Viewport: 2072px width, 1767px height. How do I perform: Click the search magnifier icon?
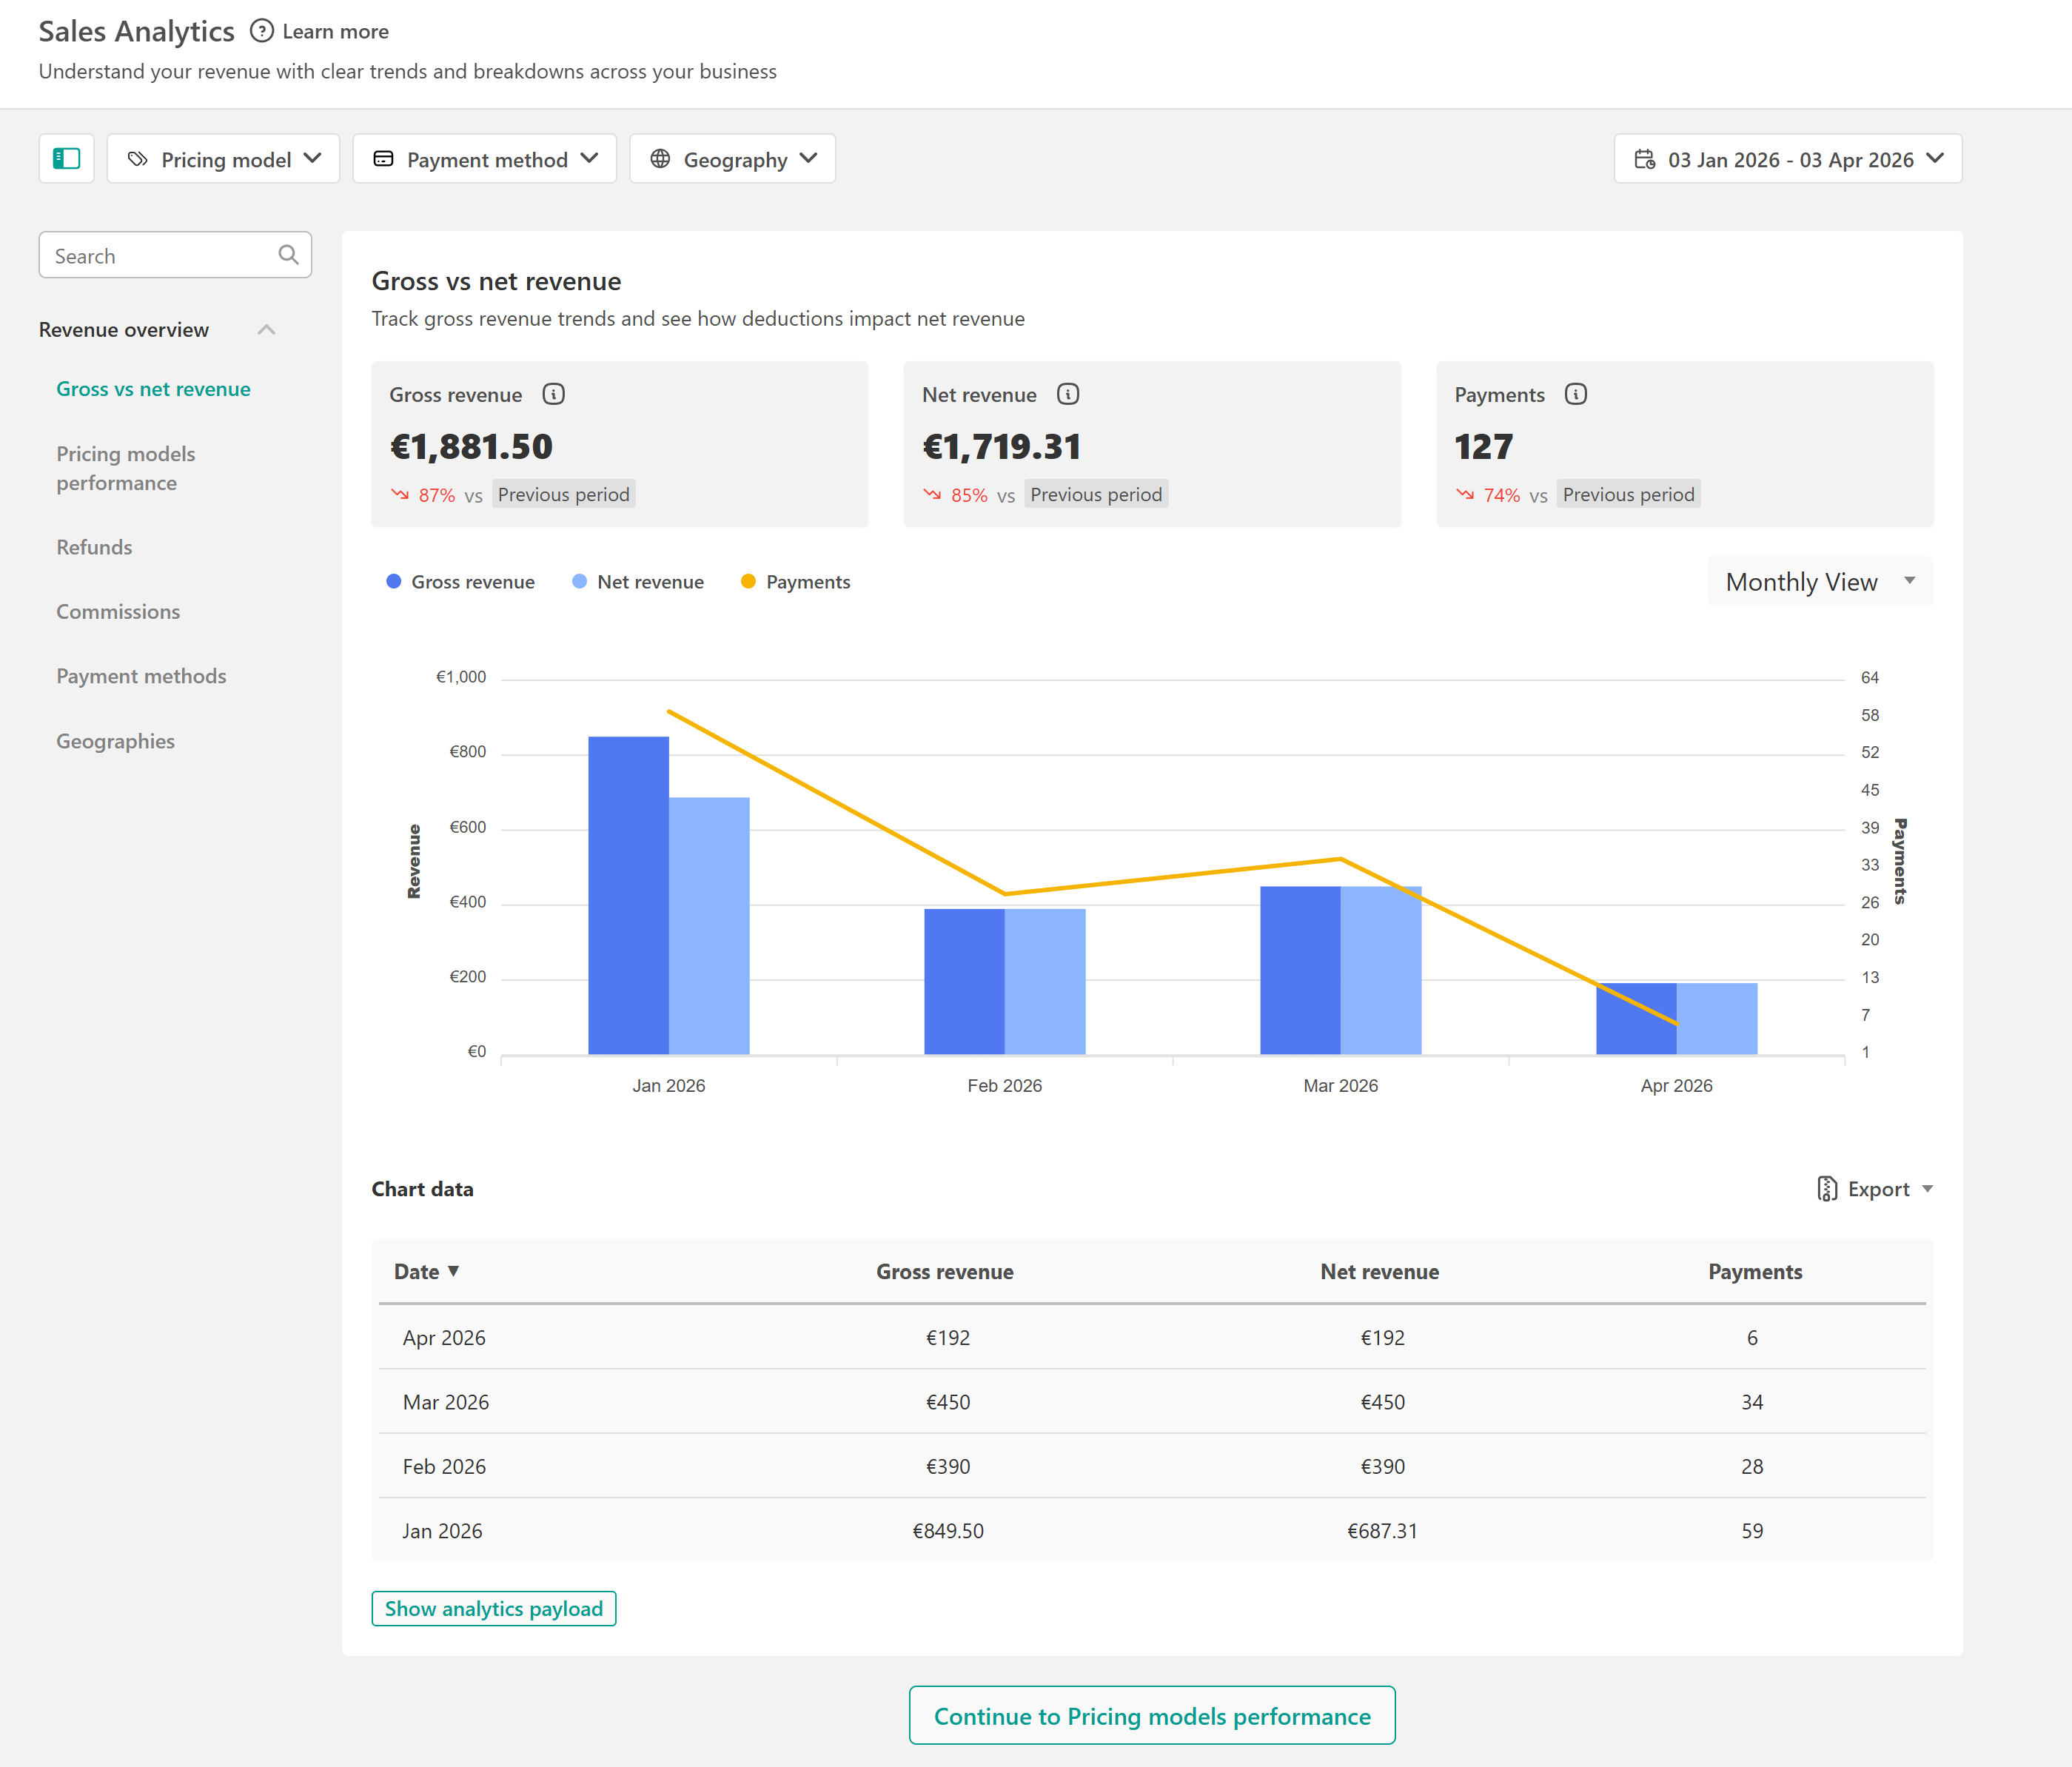288,255
